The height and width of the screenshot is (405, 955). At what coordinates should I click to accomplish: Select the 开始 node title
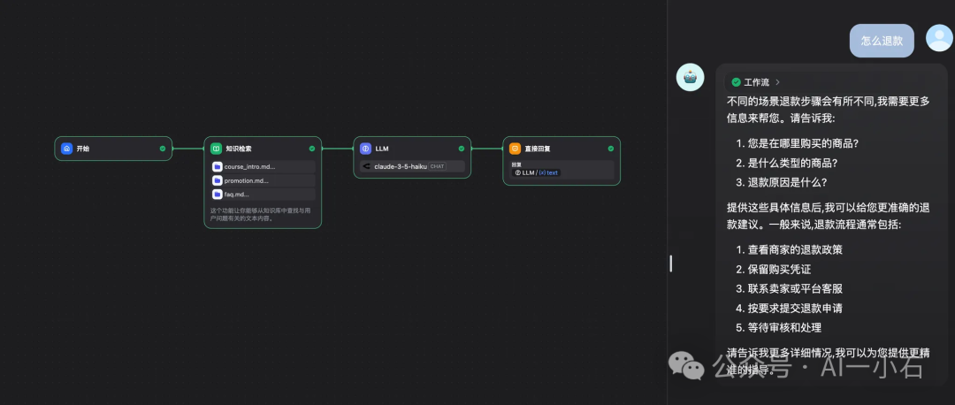click(x=83, y=149)
